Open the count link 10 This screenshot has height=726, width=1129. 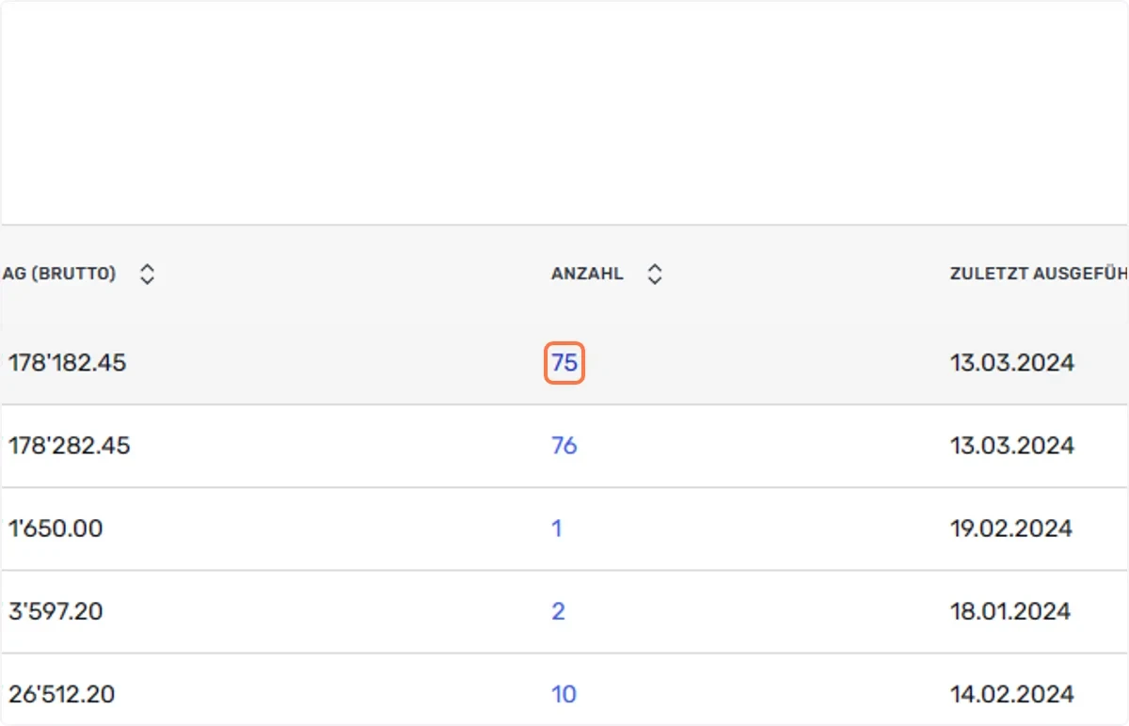(564, 694)
